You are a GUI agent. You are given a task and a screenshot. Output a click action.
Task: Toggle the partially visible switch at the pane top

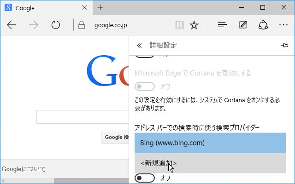coord(145,56)
